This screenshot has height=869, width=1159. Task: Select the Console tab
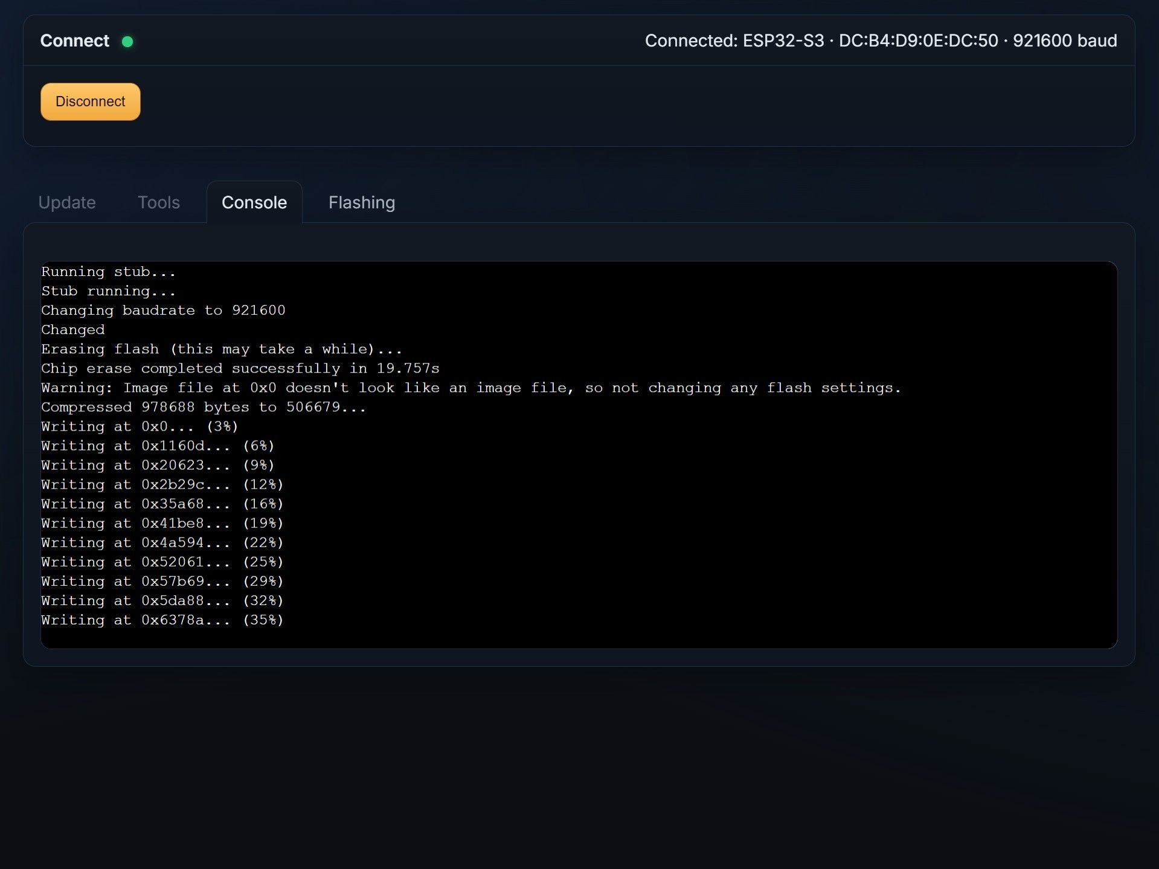click(254, 202)
